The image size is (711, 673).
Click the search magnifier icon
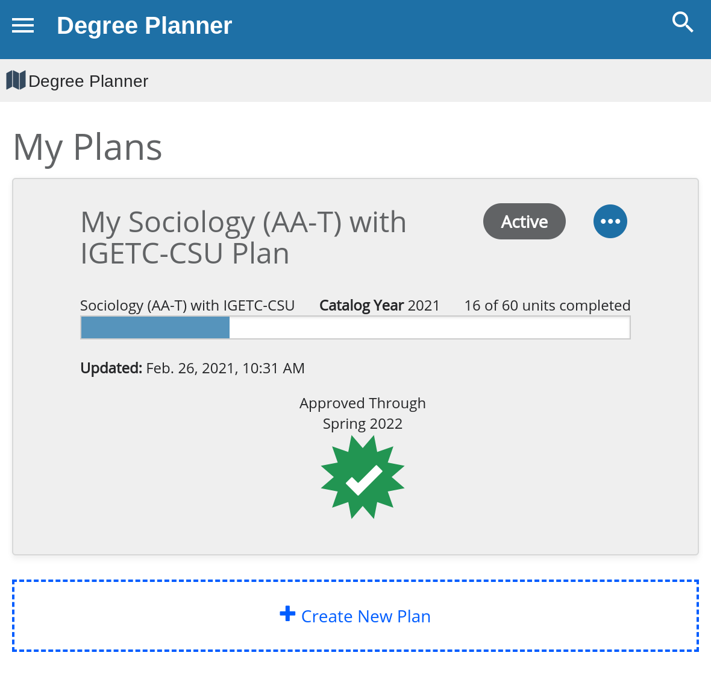click(x=683, y=22)
